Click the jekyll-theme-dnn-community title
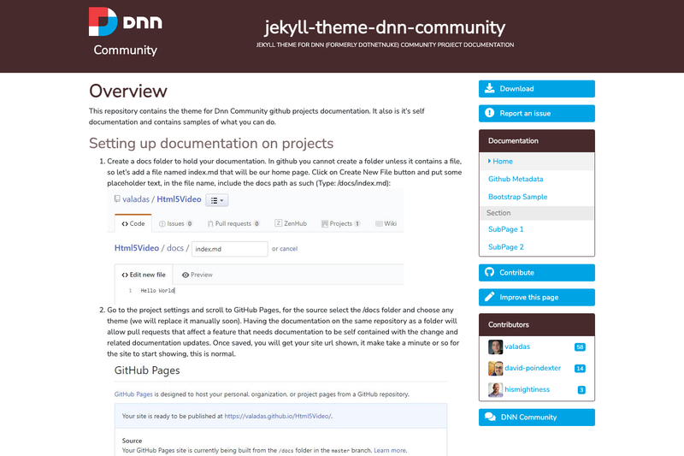 tap(385, 27)
